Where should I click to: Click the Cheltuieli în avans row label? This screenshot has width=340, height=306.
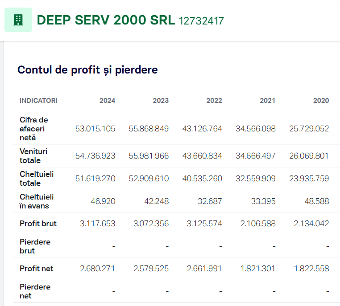coord(37,201)
